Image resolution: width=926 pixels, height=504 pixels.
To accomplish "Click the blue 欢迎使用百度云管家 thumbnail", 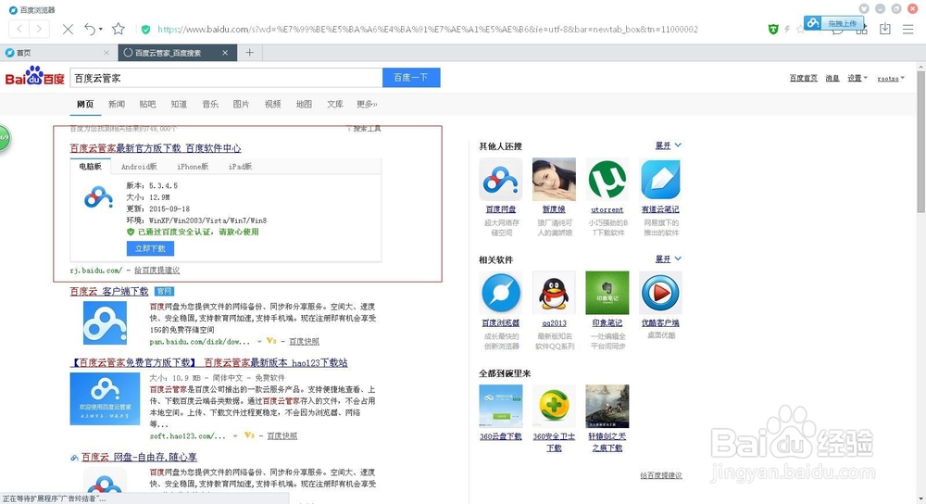I will pos(106,398).
